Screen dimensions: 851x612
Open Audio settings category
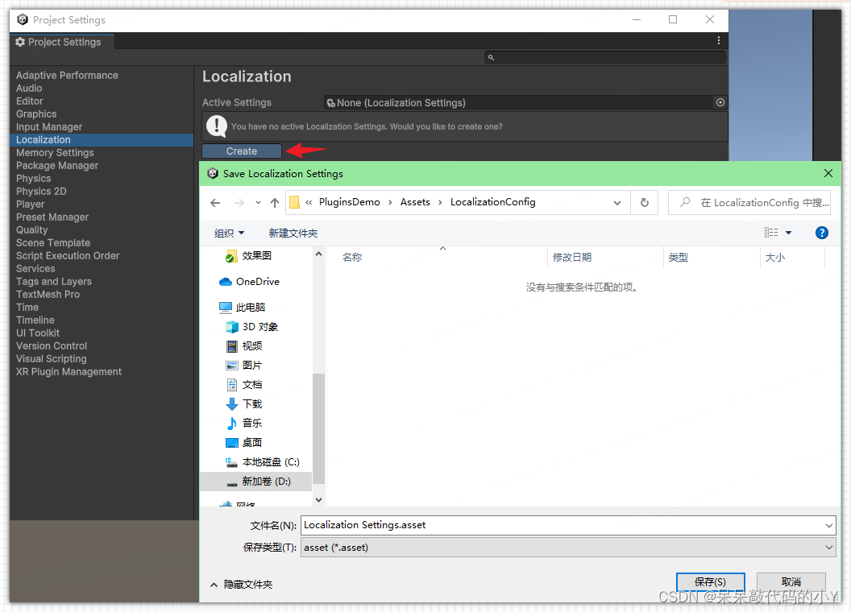click(29, 88)
